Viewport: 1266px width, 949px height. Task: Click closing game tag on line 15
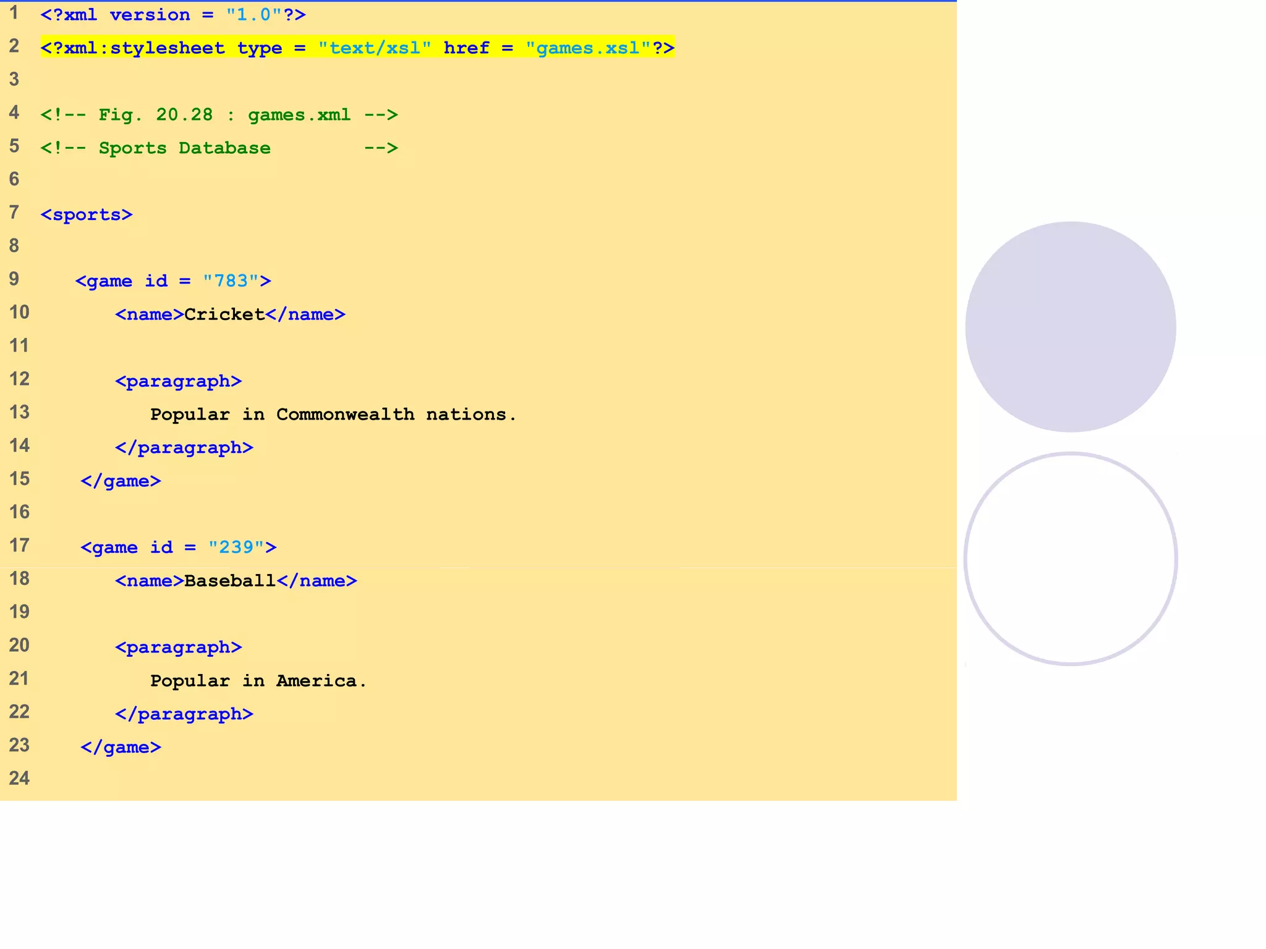point(121,481)
